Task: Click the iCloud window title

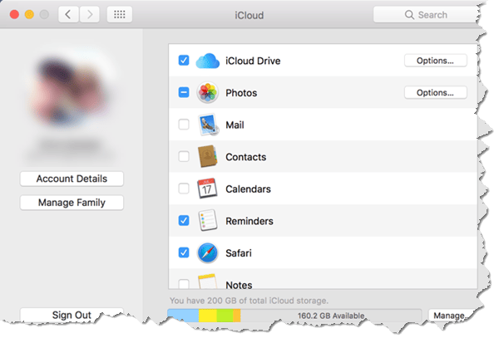Action: click(250, 15)
